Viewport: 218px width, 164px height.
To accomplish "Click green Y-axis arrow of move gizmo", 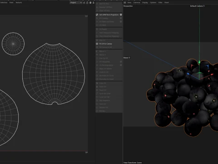I will coord(199,62).
